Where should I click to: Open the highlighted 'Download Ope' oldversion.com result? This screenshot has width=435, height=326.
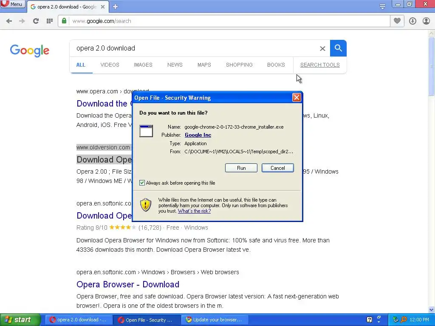104,160
